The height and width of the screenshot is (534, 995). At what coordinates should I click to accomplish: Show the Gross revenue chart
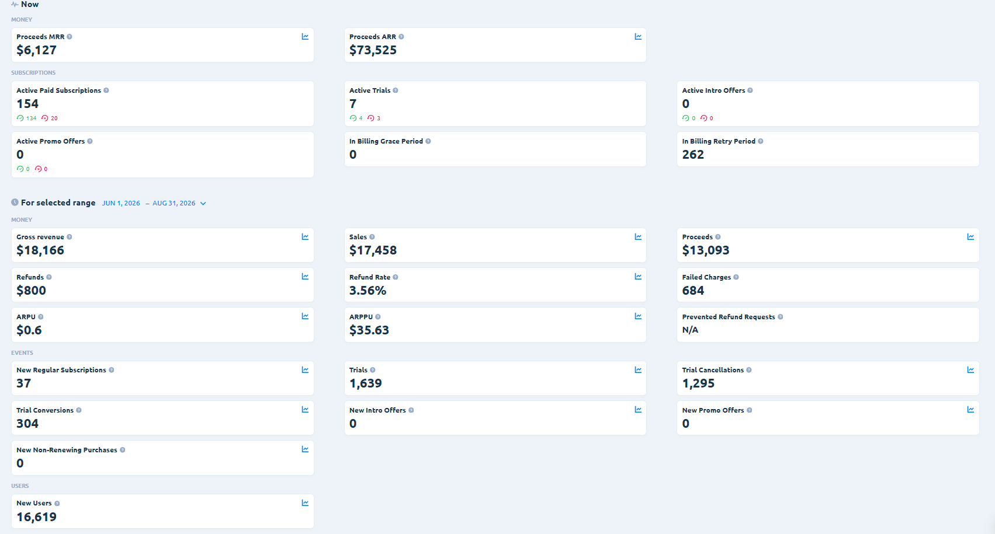305,237
